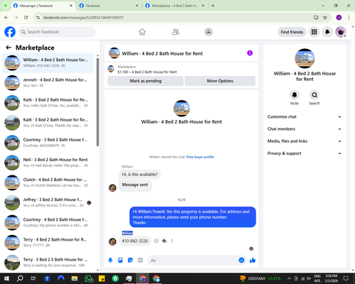Send a voice clip microphone icon
The width and height of the screenshot is (355, 284).
(x=110, y=261)
